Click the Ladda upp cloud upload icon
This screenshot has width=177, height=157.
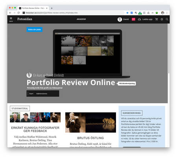coord(139,19)
